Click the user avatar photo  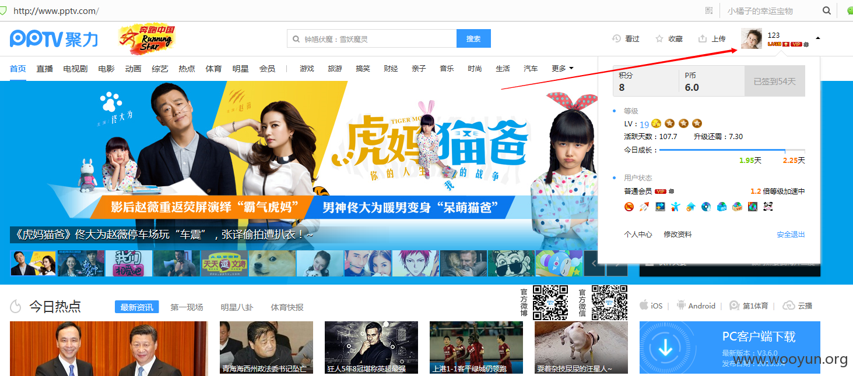(x=752, y=38)
